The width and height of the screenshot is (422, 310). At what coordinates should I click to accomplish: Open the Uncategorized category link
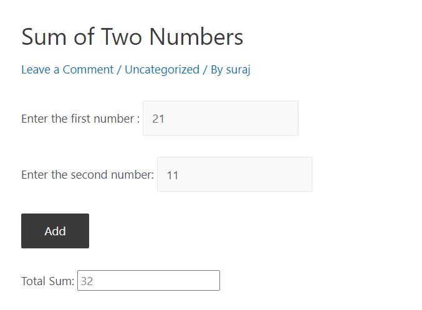point(162,70)
